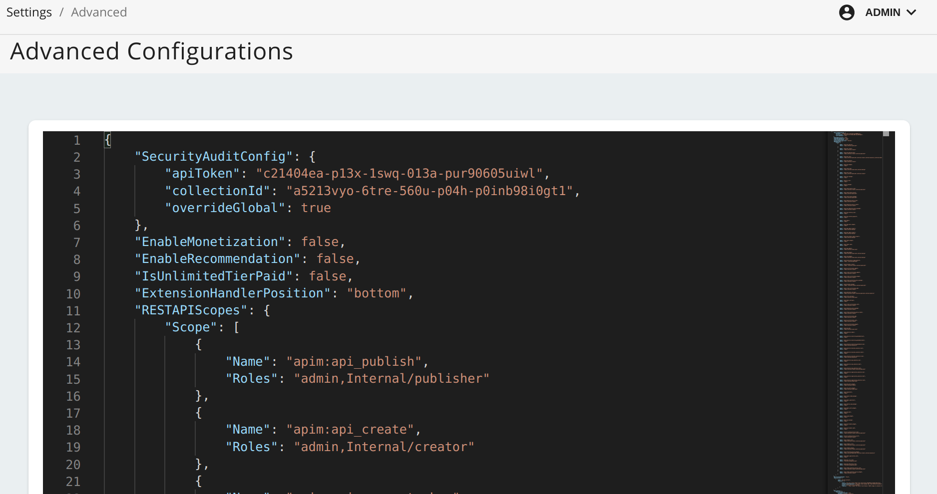937x494 pixels.
Task: Click the EnableRecommendation false value
Action: coord(335,259)
